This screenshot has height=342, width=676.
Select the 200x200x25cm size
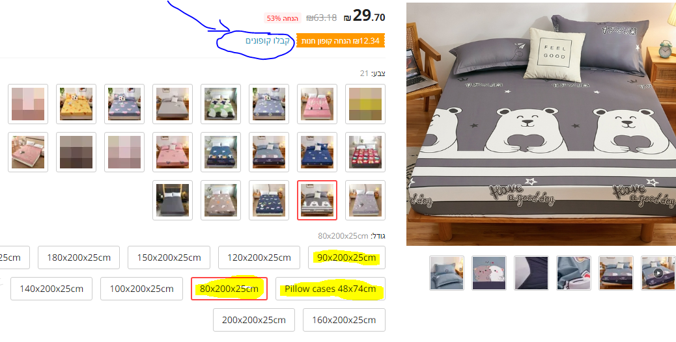tap(254, 320)
